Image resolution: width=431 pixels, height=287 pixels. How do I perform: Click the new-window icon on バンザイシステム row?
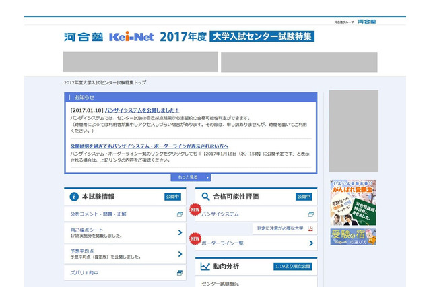[x=311, y=214]
